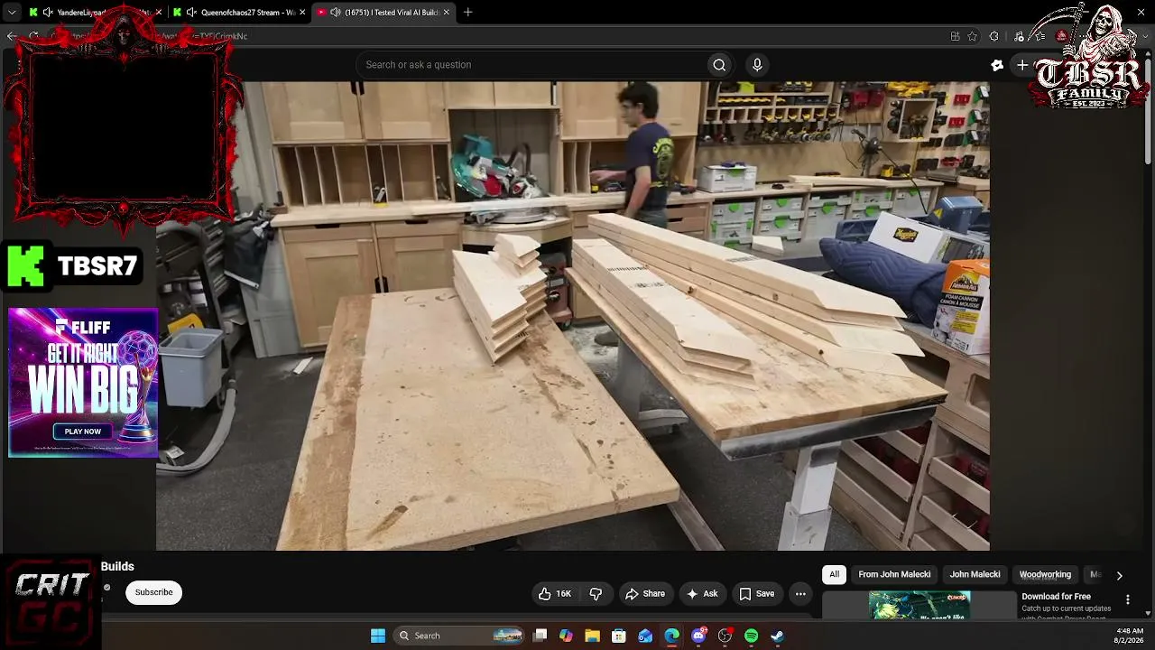
Task: Bookmark this page with the star icon
Action: coord(972,36)
